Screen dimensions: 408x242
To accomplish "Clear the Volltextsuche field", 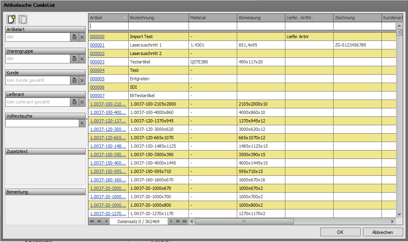I will pos(82,124).
